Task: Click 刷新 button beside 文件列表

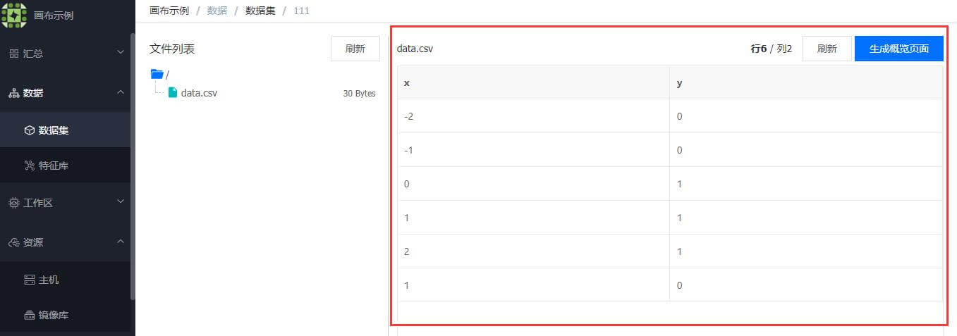Action: [x=355, y=49]
